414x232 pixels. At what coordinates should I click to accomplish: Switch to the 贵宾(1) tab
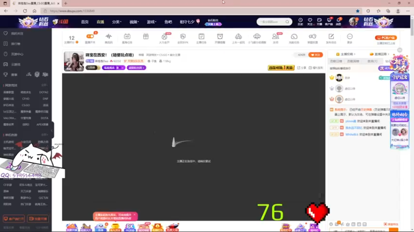372,61
